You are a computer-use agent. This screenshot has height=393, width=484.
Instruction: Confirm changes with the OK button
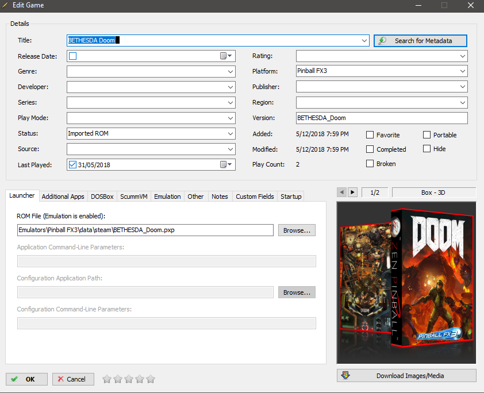[x=26, y=379]
